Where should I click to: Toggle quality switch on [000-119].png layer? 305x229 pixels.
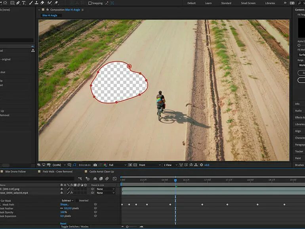tap(68, 189)
